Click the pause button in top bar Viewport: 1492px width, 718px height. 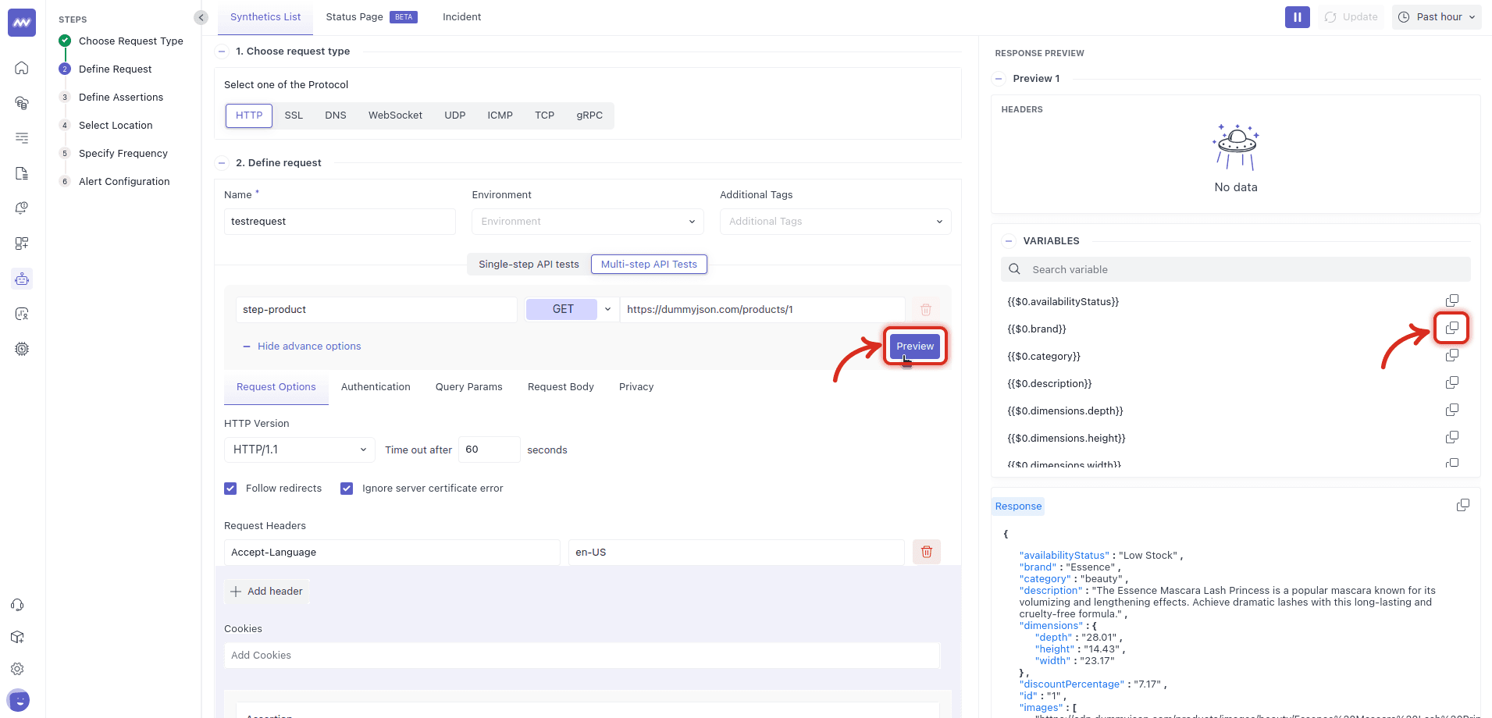pos(1297,17)
